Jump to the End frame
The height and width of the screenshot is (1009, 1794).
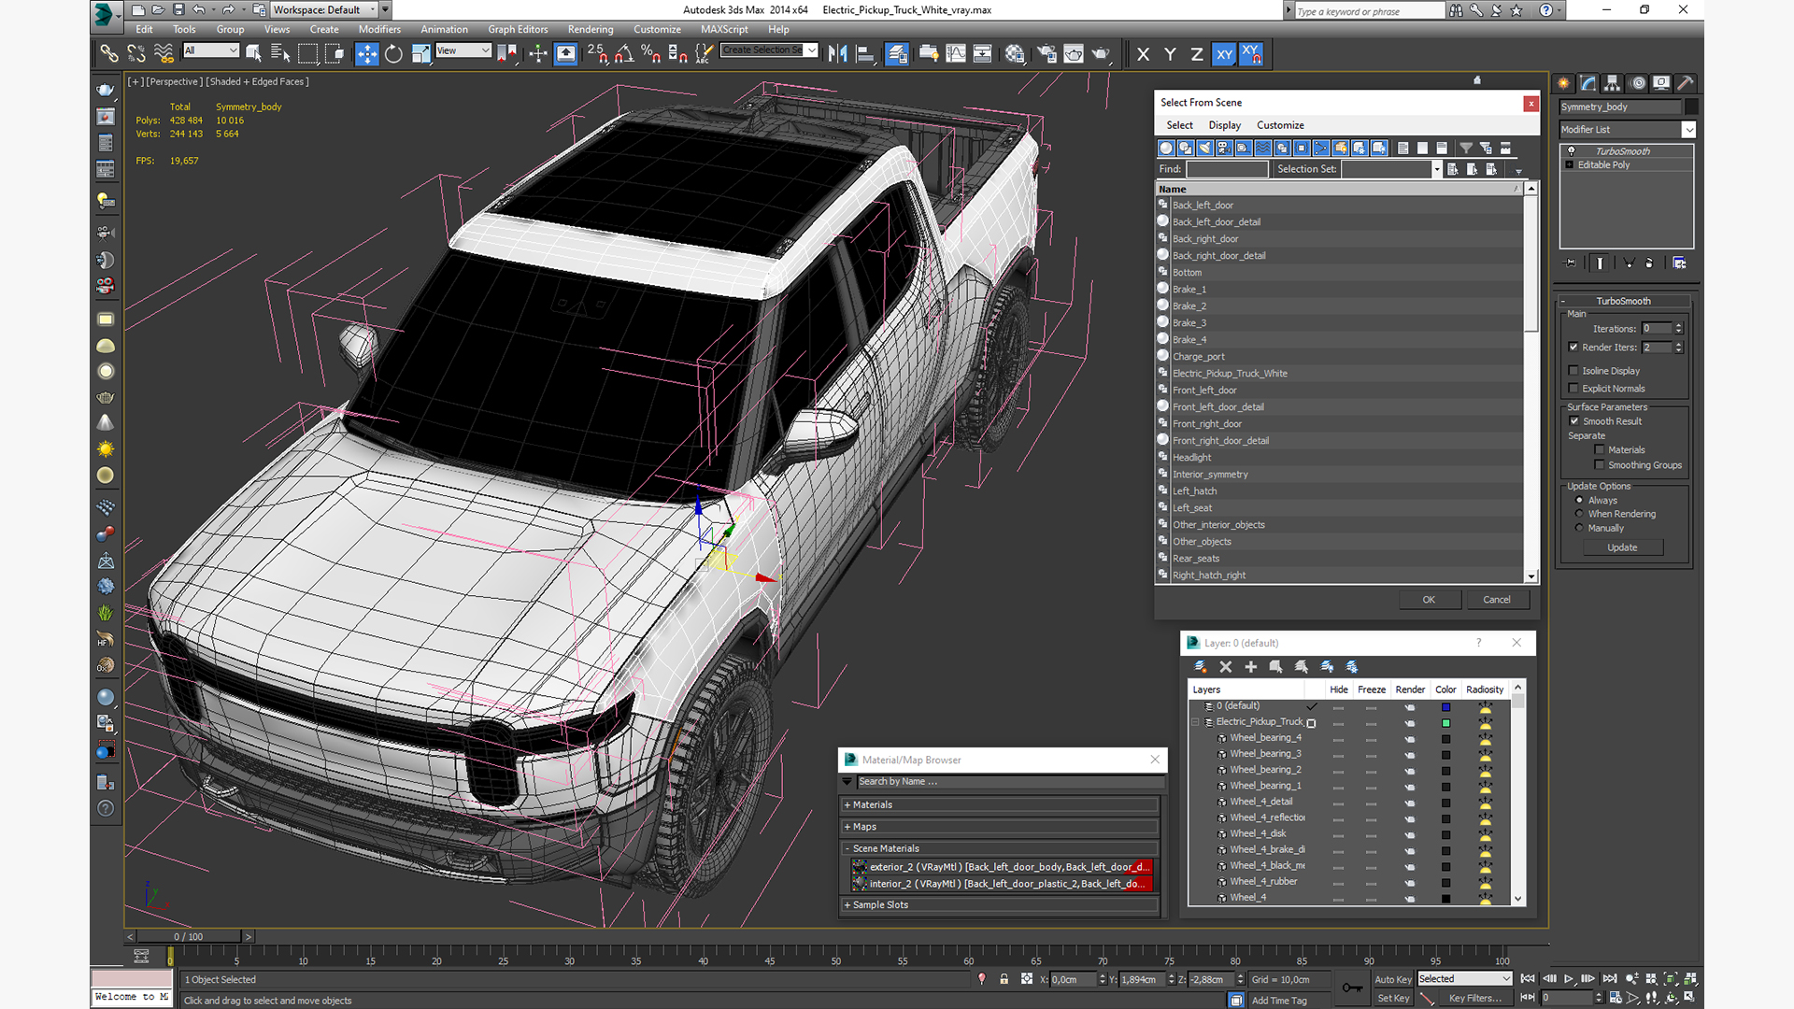tap(1610, 979)
